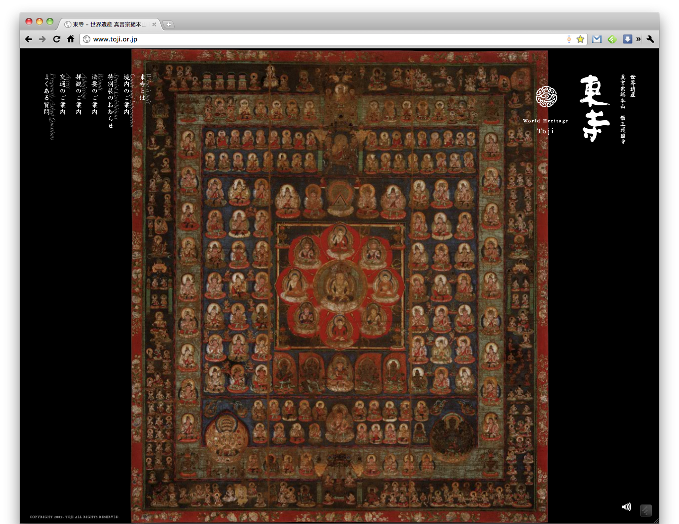Close the browser window with red button
Viewport: 679px width, 524px height.
coord(29,21)
